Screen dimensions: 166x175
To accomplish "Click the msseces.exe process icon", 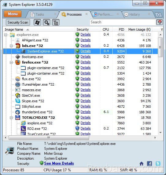I will click(18, 90).
